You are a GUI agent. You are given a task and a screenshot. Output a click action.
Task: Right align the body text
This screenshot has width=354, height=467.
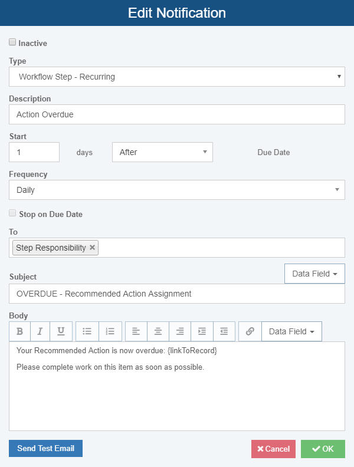click(180, 331)
